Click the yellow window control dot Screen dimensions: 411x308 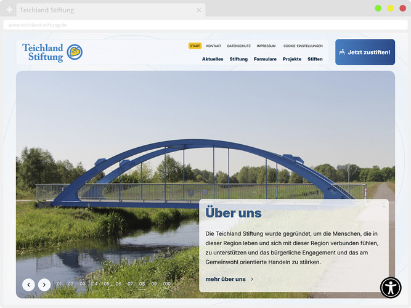point(390,9)
